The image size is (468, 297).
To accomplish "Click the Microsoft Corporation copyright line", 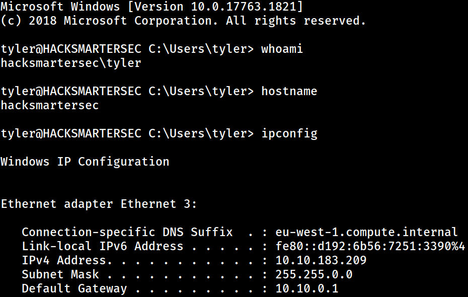I will 183,21.
